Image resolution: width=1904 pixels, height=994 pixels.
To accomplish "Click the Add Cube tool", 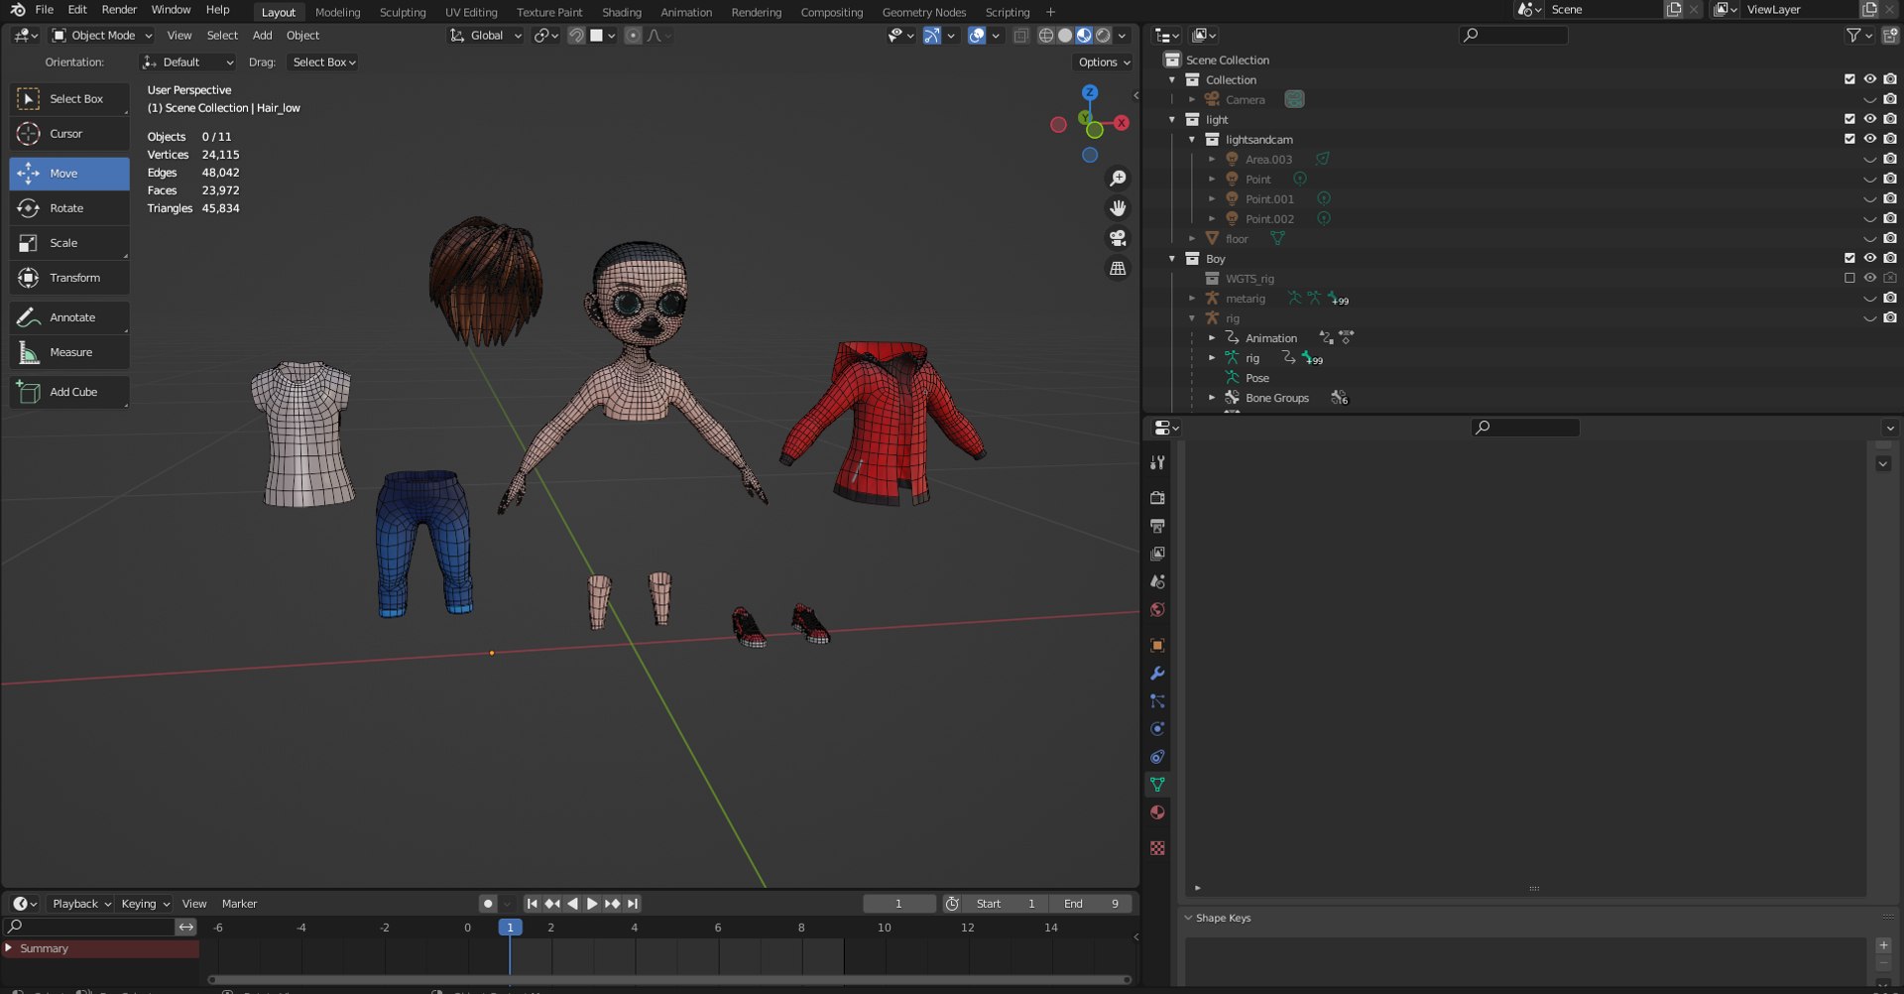I will click(69, 392).
